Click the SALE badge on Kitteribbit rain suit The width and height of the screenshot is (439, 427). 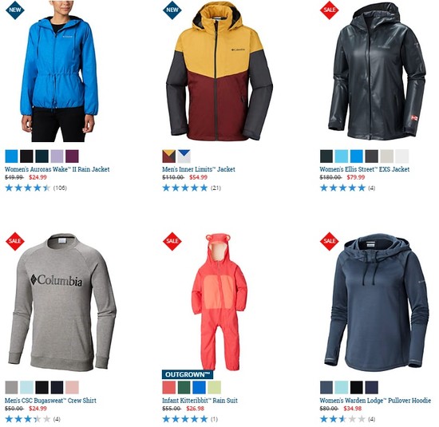[172, 241]
